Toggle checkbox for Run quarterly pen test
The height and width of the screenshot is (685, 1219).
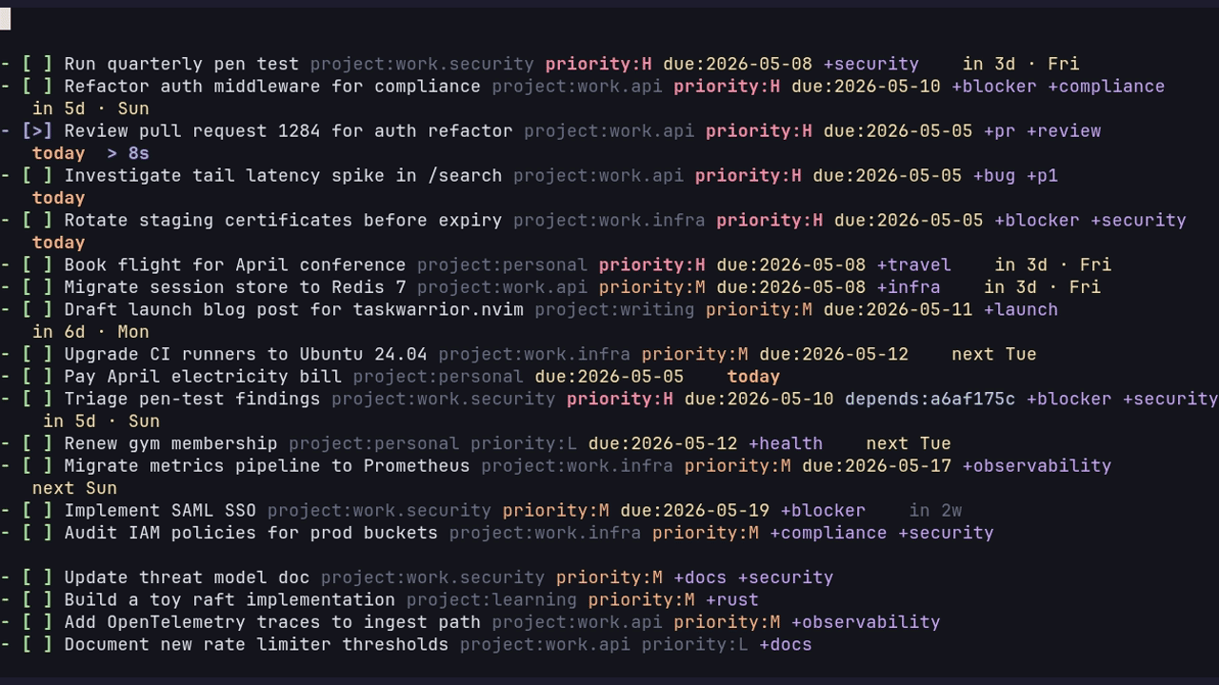(37, 64)
